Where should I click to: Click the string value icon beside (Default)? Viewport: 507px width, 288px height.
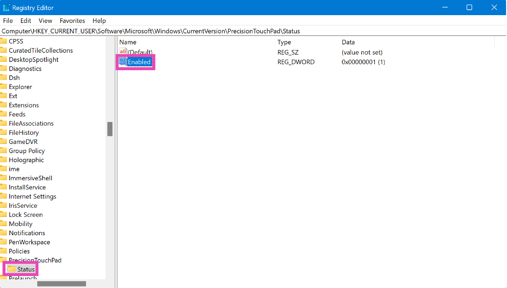[x=122, y=52]
